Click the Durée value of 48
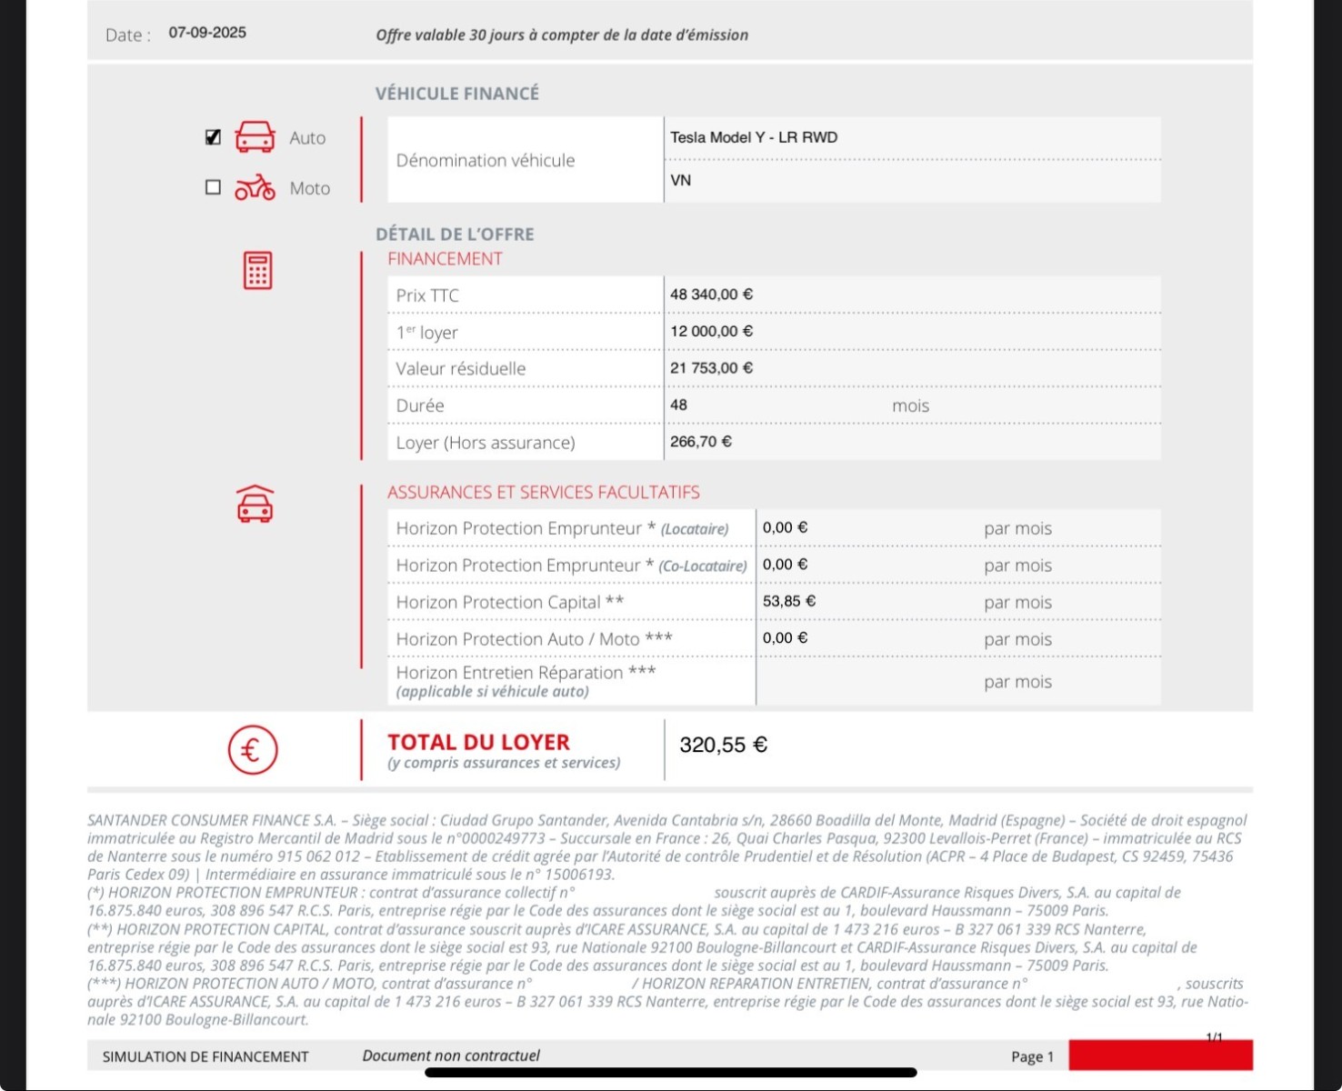 (679, 405)
